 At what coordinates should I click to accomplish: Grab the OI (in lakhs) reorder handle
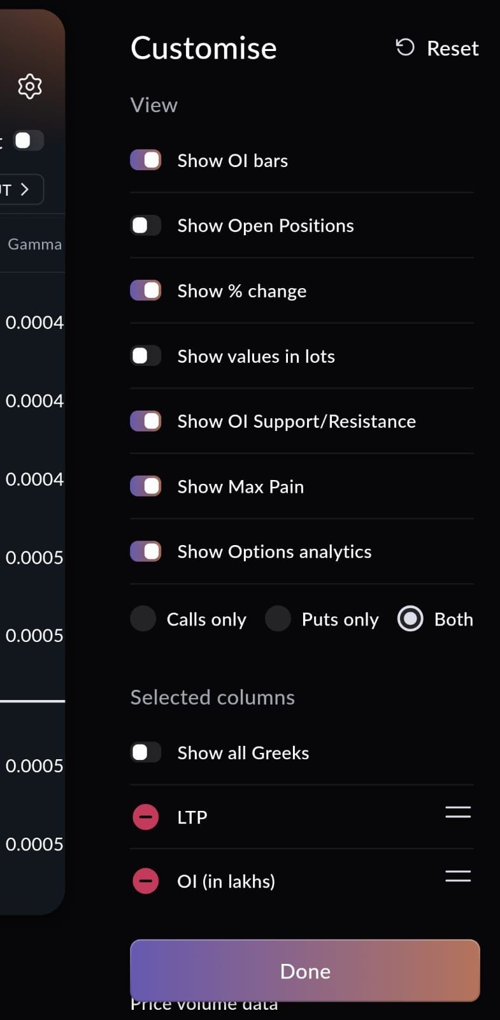point(457,876)
